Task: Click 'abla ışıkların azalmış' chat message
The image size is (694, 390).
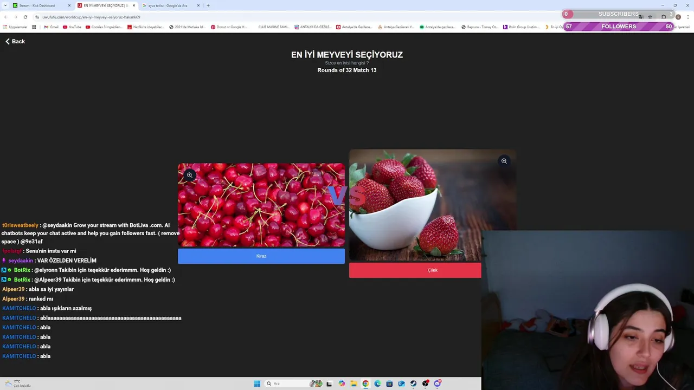Action: (66, 308)
